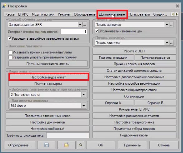Expand the Печать ценников dropdown
This screenshot has height=153, width=183.
coord(167,25)
